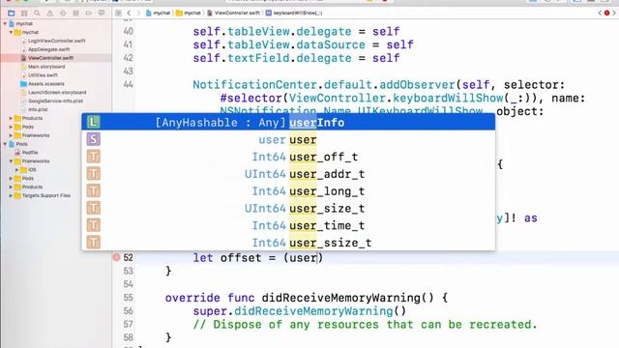
Task: Click 'offset' on line 52
Action: coord(241,258)
